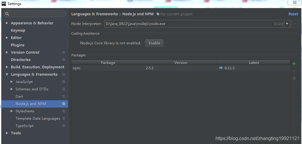The width and height of the screenshot is (302, 144).
Task: Open the Plugins settings page
Action: tap(18, 45)
